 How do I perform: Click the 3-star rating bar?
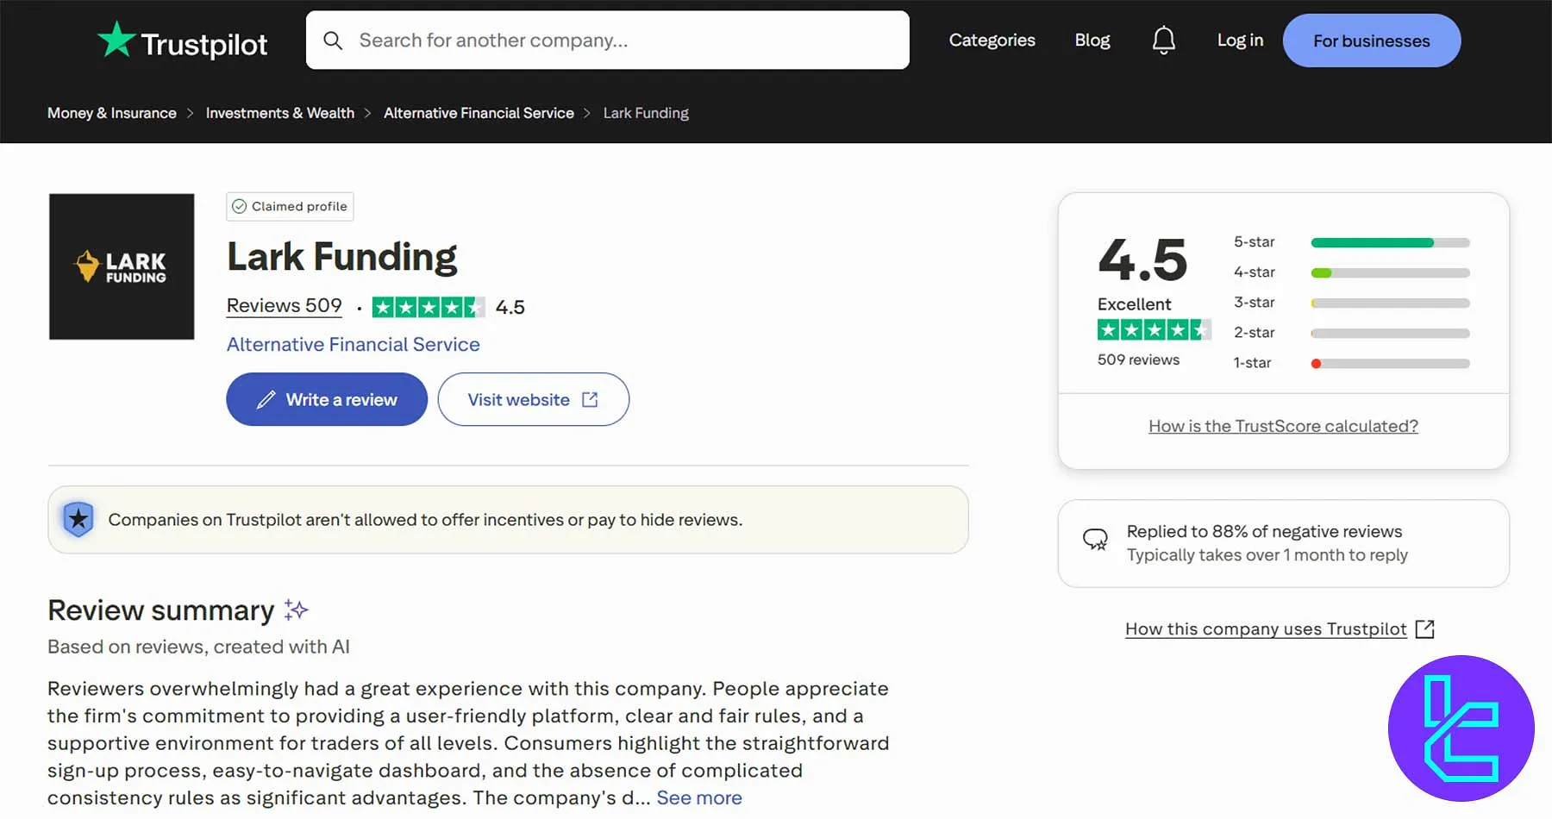(1389, 303)
